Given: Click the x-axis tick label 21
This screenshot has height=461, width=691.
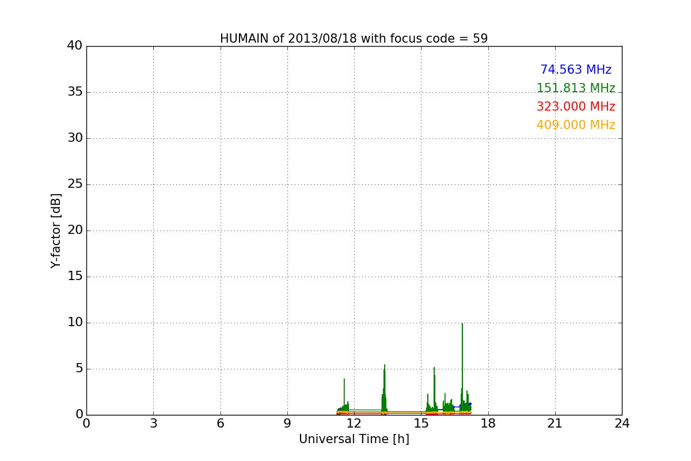Looking at the screenshot, I should 555,424.
